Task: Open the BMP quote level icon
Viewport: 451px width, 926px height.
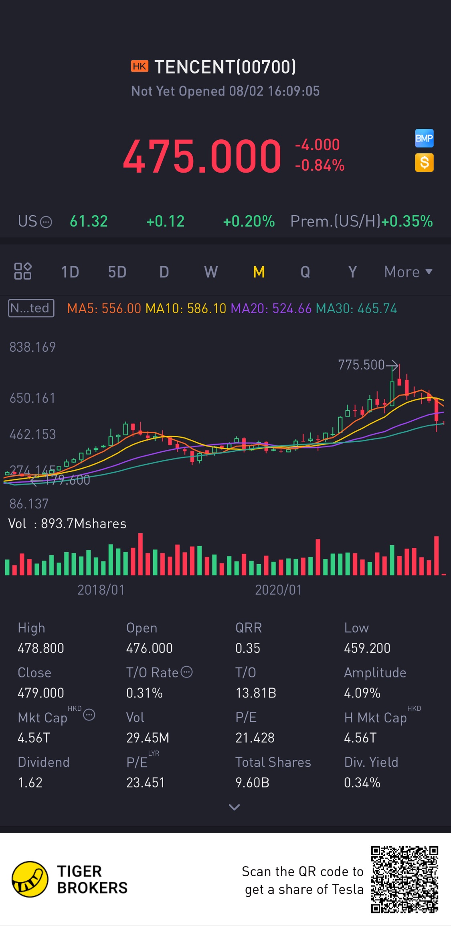Action: pos(424,139)
